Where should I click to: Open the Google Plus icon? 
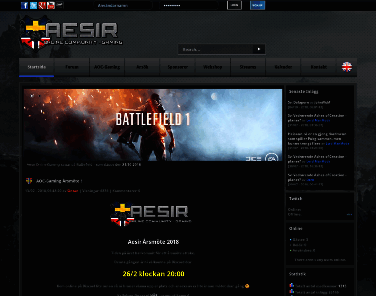click(x=42, y=5)
